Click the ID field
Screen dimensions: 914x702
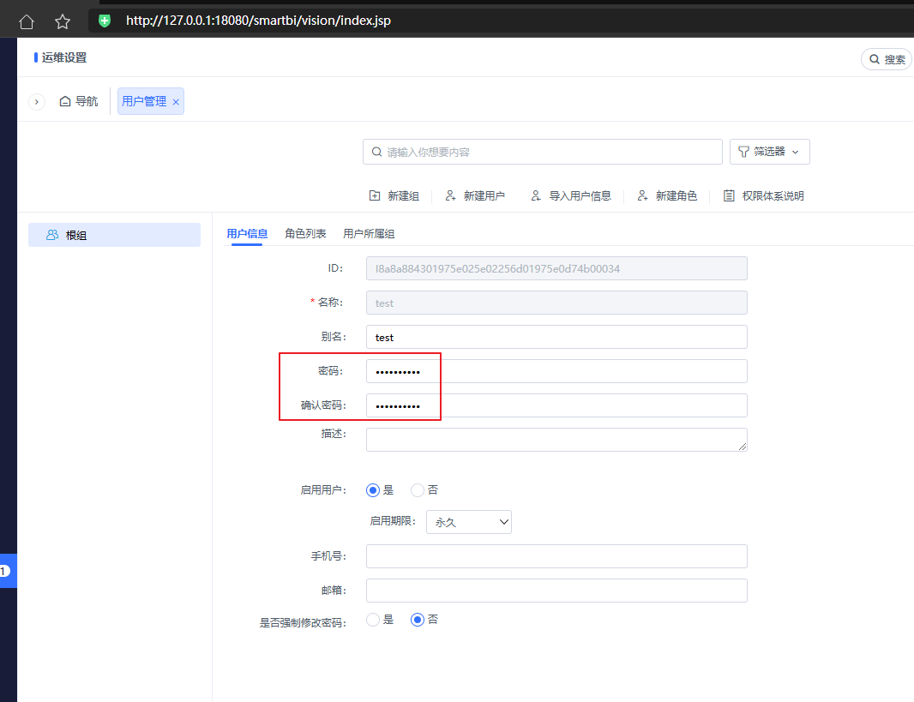coord(556,268)
